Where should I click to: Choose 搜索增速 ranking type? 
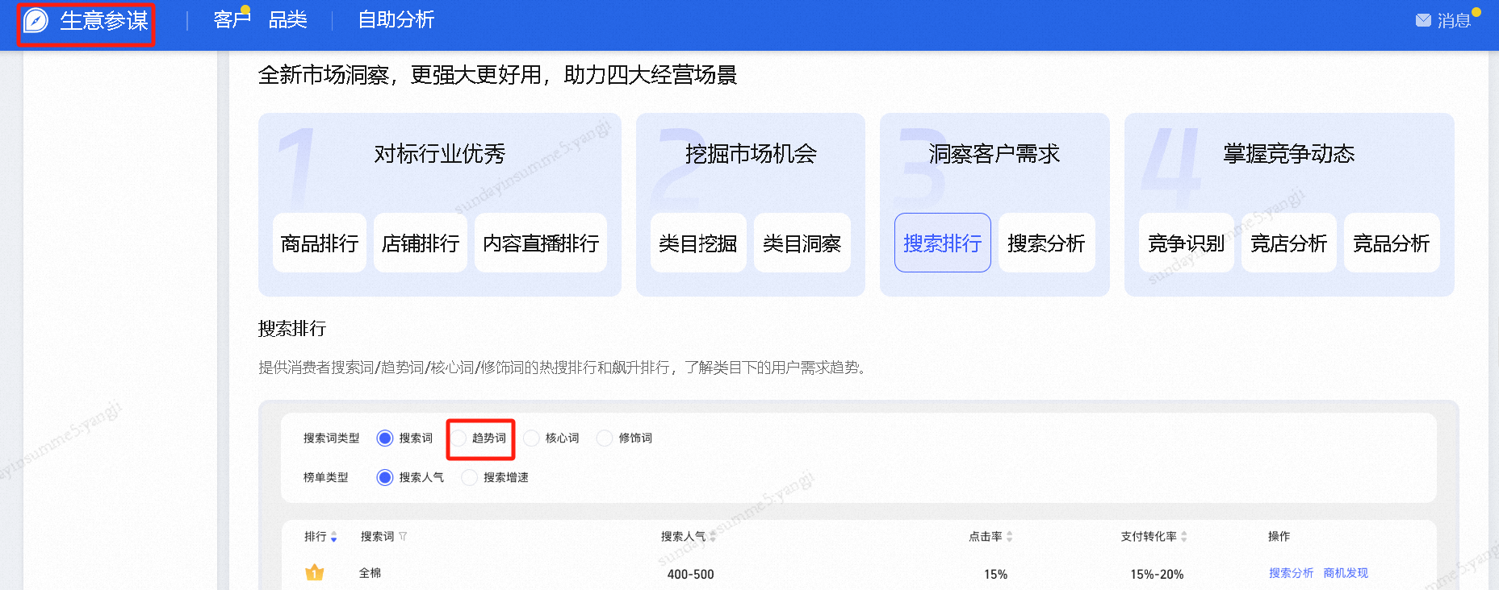click(x=470, y=477)
